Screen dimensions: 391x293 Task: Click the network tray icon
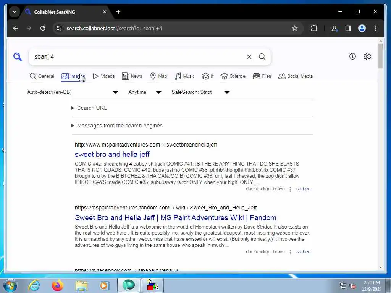(343, 286)
